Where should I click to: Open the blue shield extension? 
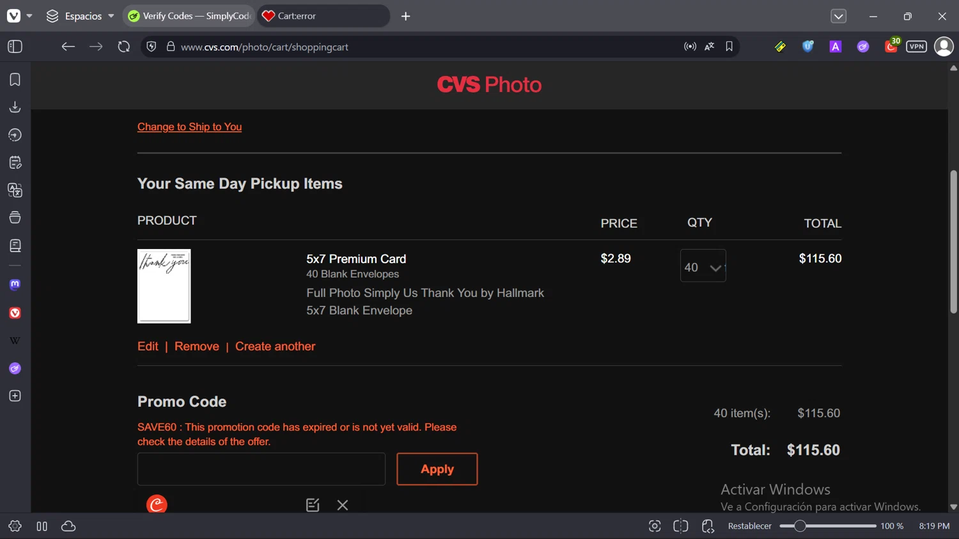click(x=808, y=47)
